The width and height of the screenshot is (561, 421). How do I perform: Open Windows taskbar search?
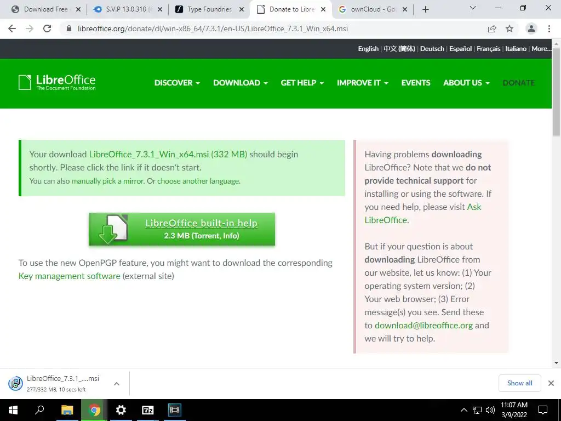pos(39,410)
